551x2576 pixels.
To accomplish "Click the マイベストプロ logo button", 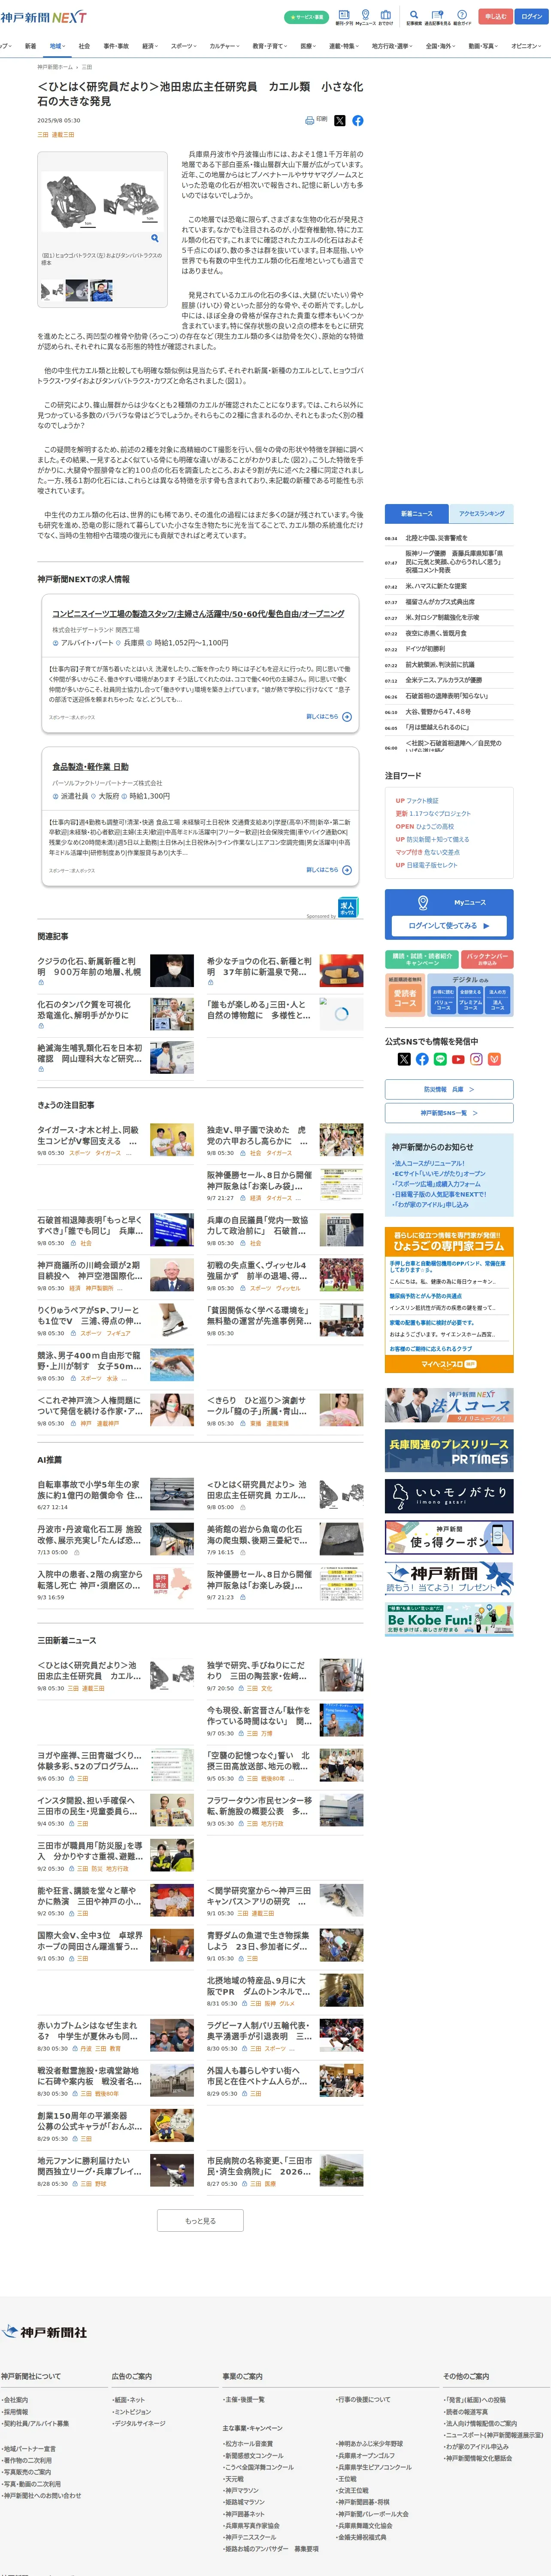I will 449,1364.
